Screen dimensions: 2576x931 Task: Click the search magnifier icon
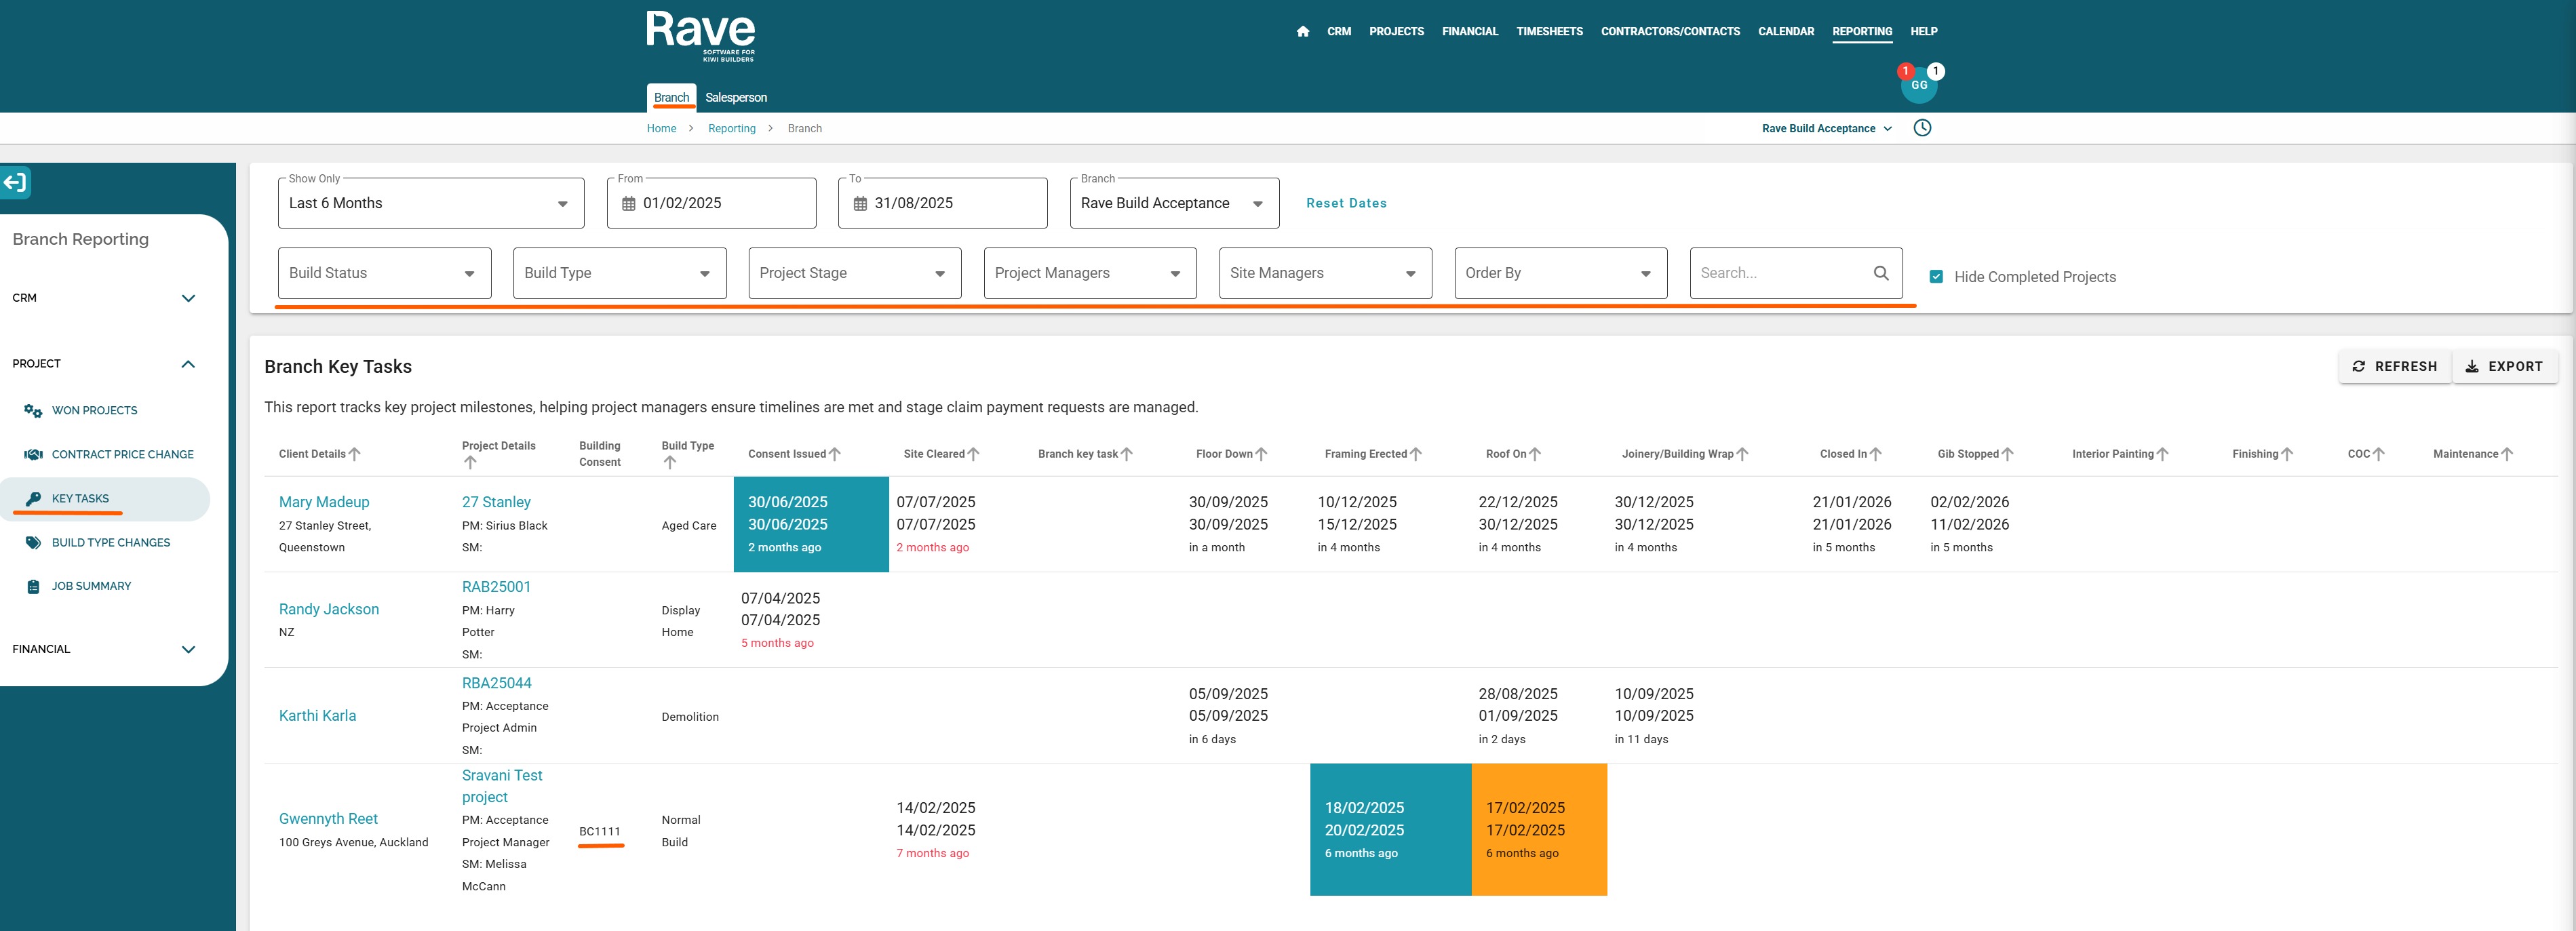tap(1880, 273)
